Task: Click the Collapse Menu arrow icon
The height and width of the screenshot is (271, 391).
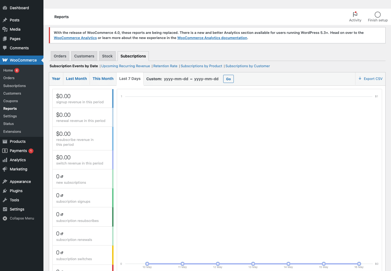Action: tap(5, 218)
